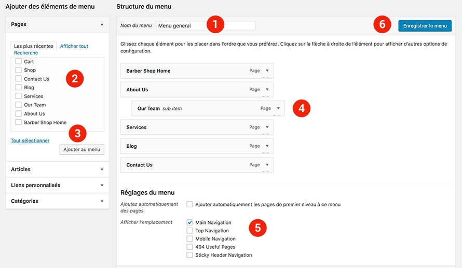Click the Catégories panel heading
Screen dimensions: 462x268
24,201
